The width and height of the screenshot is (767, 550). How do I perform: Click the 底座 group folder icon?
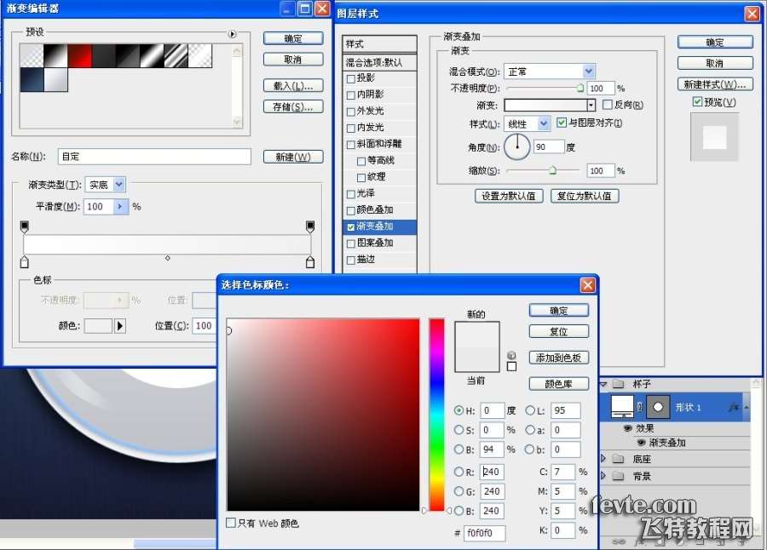pyautogui.click(x=619, y=459)
